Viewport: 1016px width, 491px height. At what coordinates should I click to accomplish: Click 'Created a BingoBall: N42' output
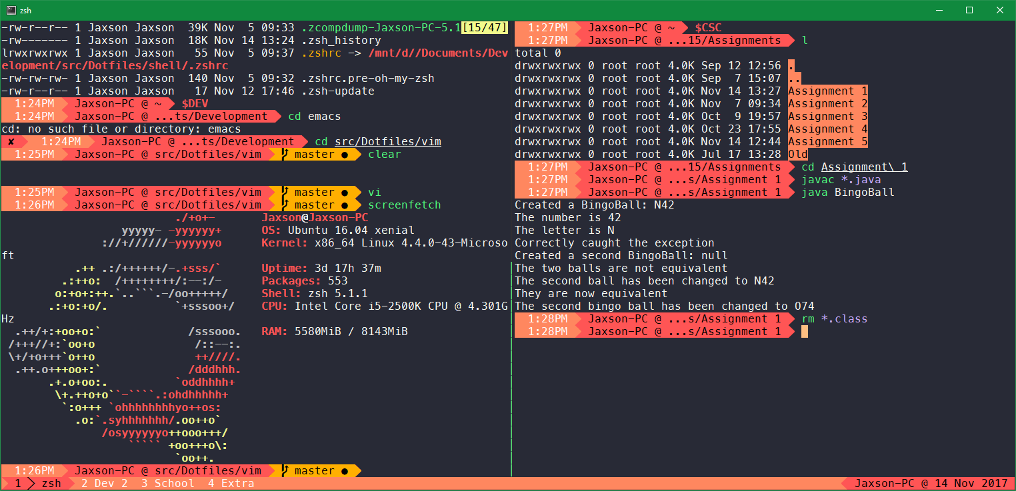594,205
